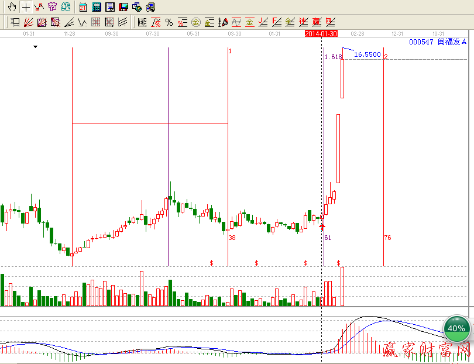Click the 16.5500 price label
This screenshot has width=474, height=364.
367,54
